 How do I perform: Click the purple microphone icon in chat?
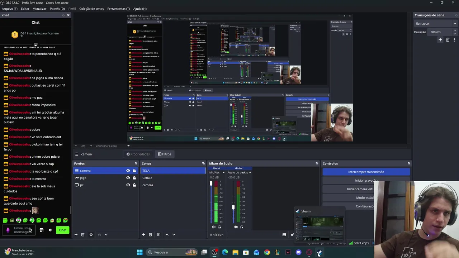click(x=8, y=230)
